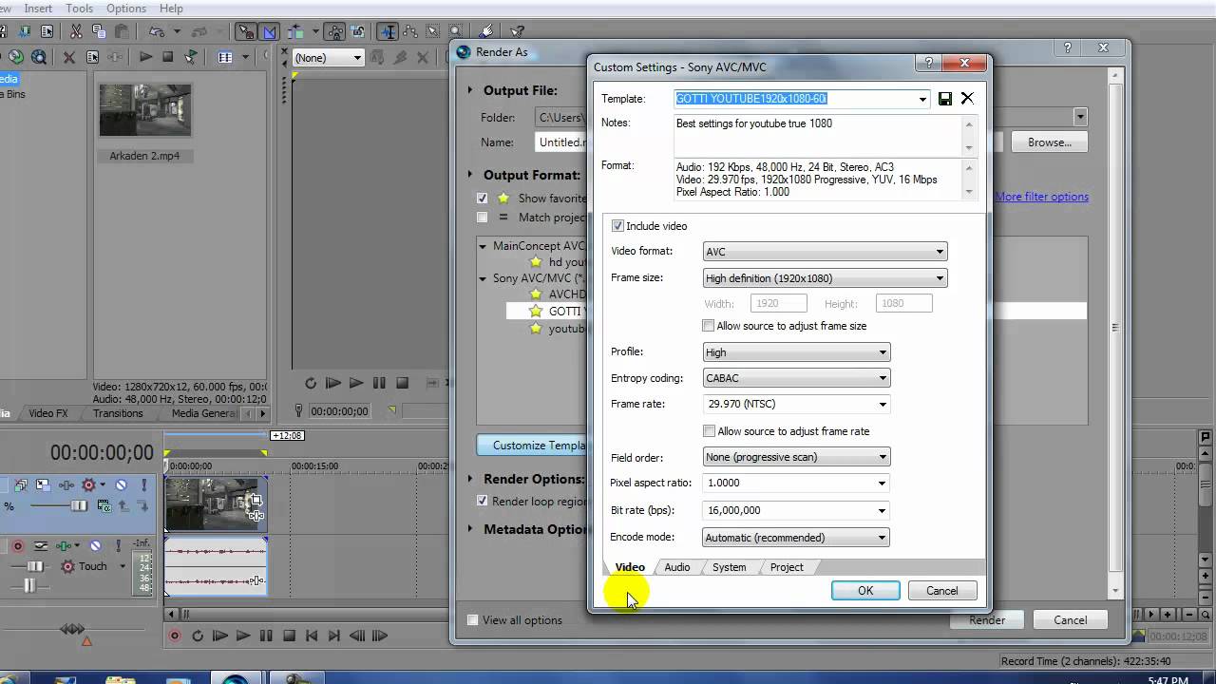Viewport: 1216px width, 684px height.
Task: Click Cancel in the Custom Settings dialog
Action: 942,591
